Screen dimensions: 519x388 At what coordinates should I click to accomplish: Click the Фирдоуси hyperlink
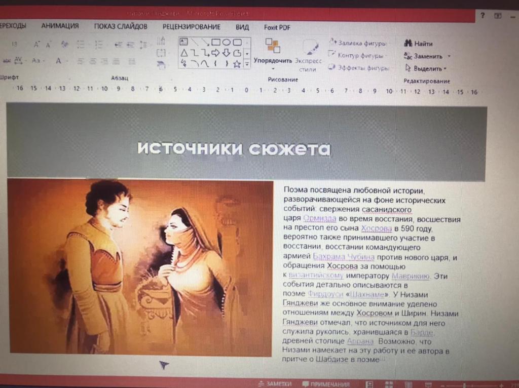325,294
